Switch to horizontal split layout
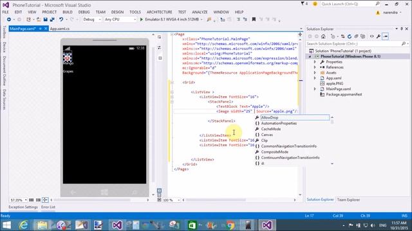The width and height of the screenshot is (412, 231). coord(159,195)
